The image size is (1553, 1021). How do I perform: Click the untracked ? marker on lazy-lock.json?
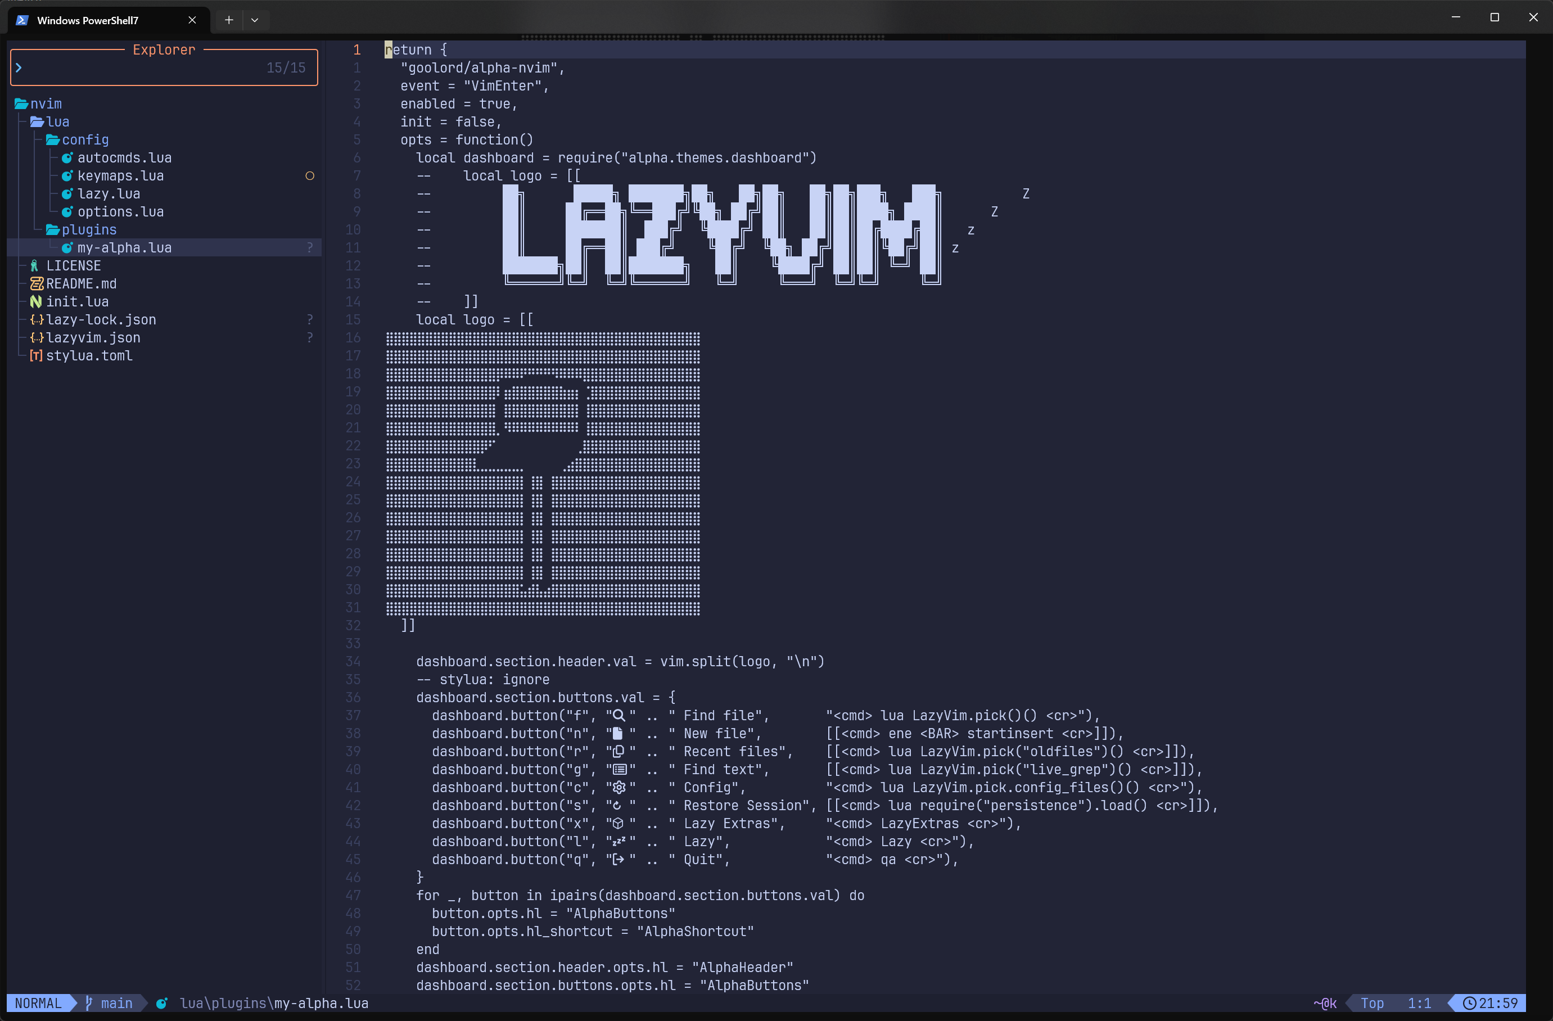tap(310, 320)
